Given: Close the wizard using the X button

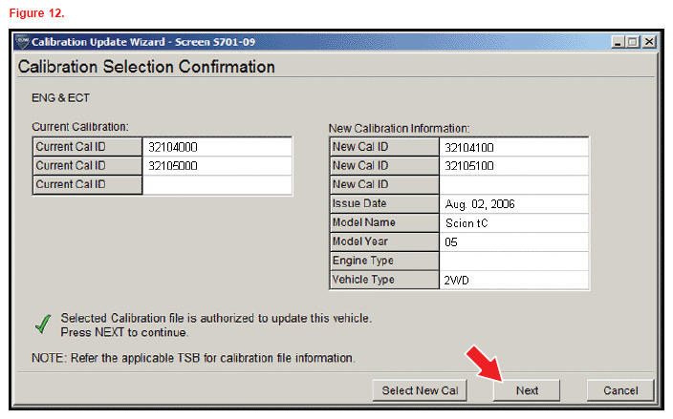Looking at the screenshot, I should click(x=648, y=42).
